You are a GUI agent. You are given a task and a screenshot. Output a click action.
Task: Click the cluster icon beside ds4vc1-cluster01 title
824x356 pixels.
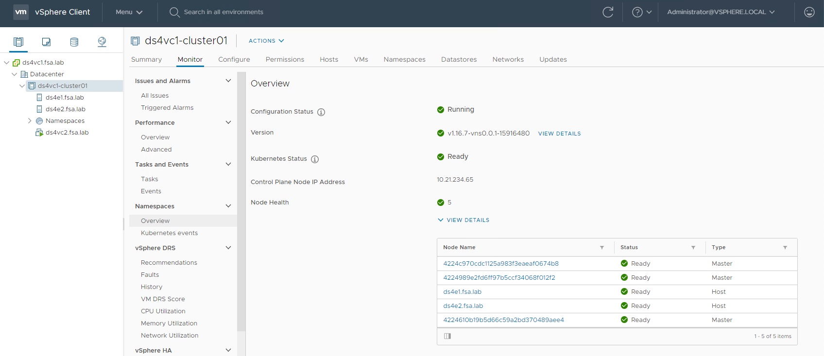pos(136,41)
